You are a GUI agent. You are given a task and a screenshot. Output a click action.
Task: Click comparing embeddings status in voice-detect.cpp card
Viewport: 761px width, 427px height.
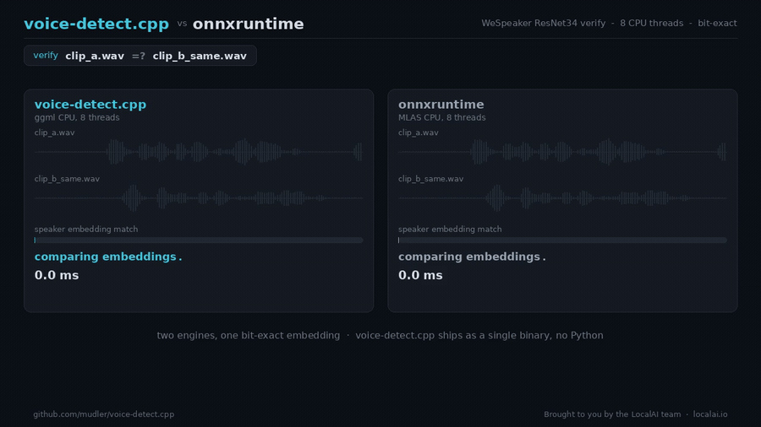click(107, 257)
